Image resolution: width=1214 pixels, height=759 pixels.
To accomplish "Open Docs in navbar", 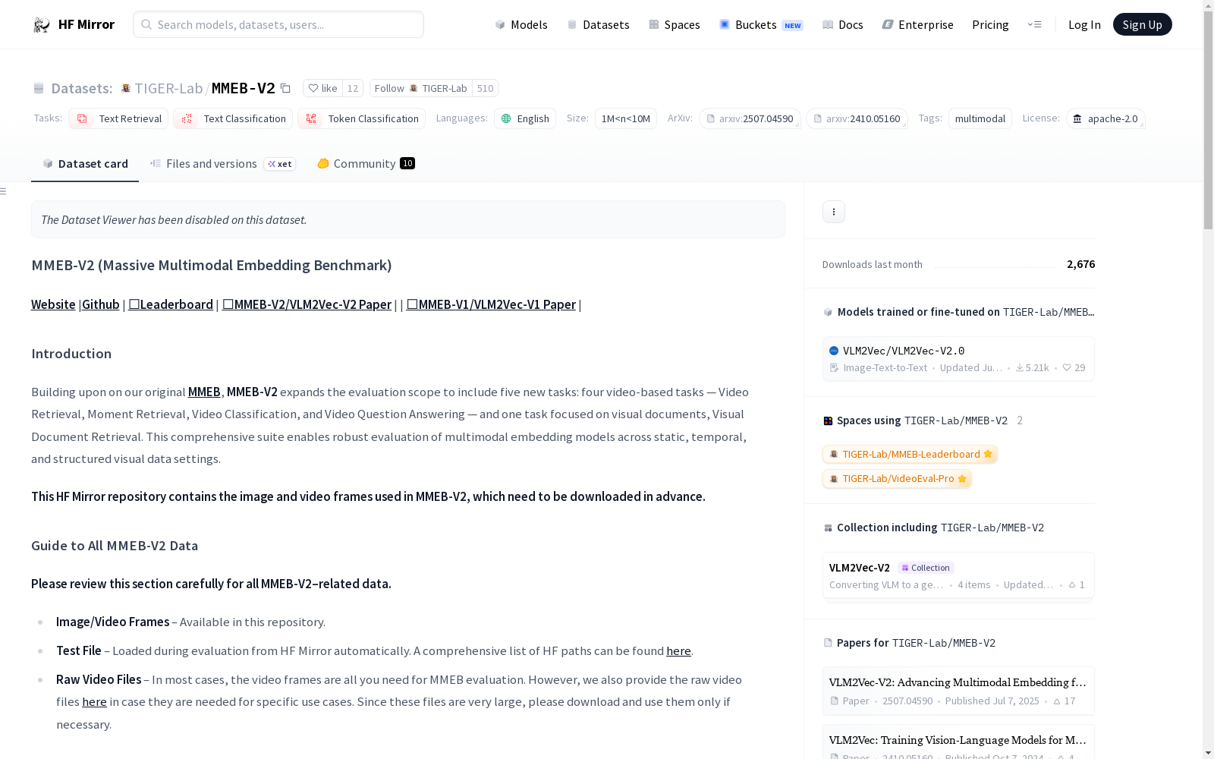I will pyautogui.click(x=843, y=24).
